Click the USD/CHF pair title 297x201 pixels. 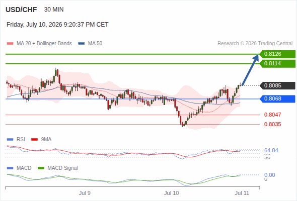tap(21, 10)
